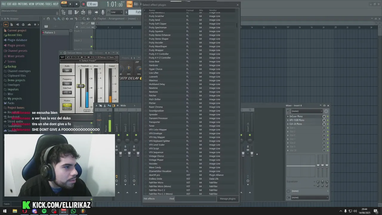Toggle Track 1 mute green light
This screenshot has height=215, width=382.
(x=91, y=37)
